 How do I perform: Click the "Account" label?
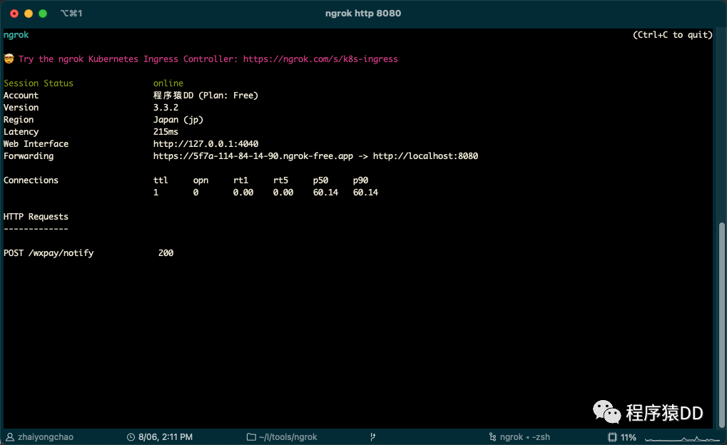pos(21,95)
